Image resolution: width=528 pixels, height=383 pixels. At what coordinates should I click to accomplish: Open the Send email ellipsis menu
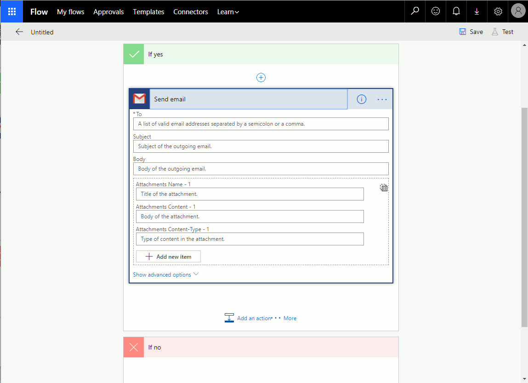[x=382, y=100]
